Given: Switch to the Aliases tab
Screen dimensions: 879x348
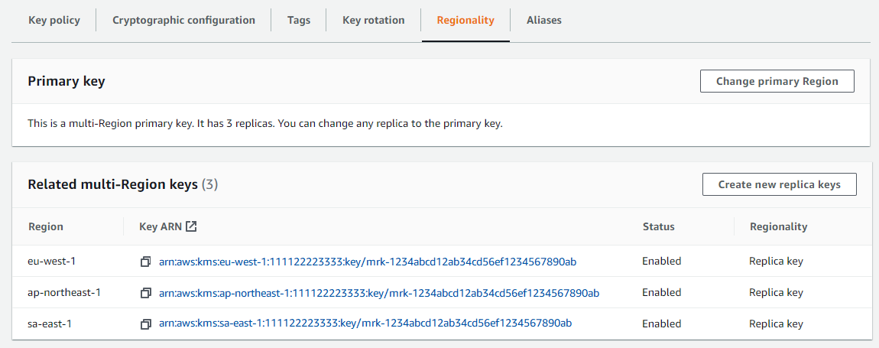Looking at the screenshot, I should pyautogui.click(x=544, y=21).
